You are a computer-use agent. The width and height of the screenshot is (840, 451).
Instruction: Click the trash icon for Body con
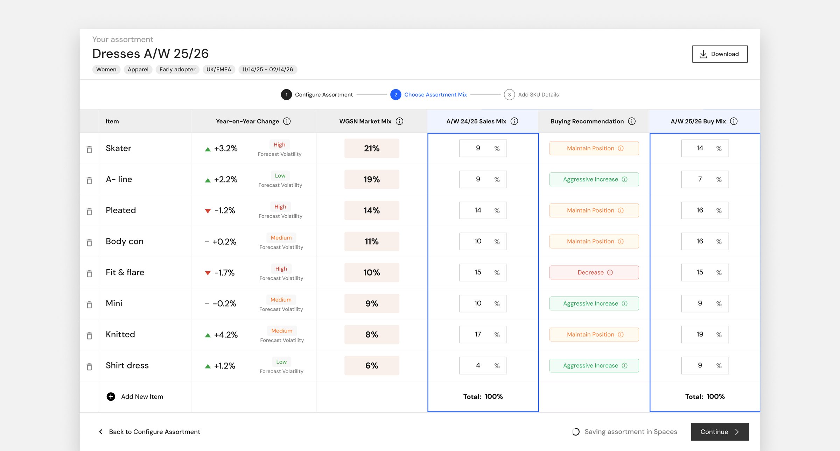89,242
